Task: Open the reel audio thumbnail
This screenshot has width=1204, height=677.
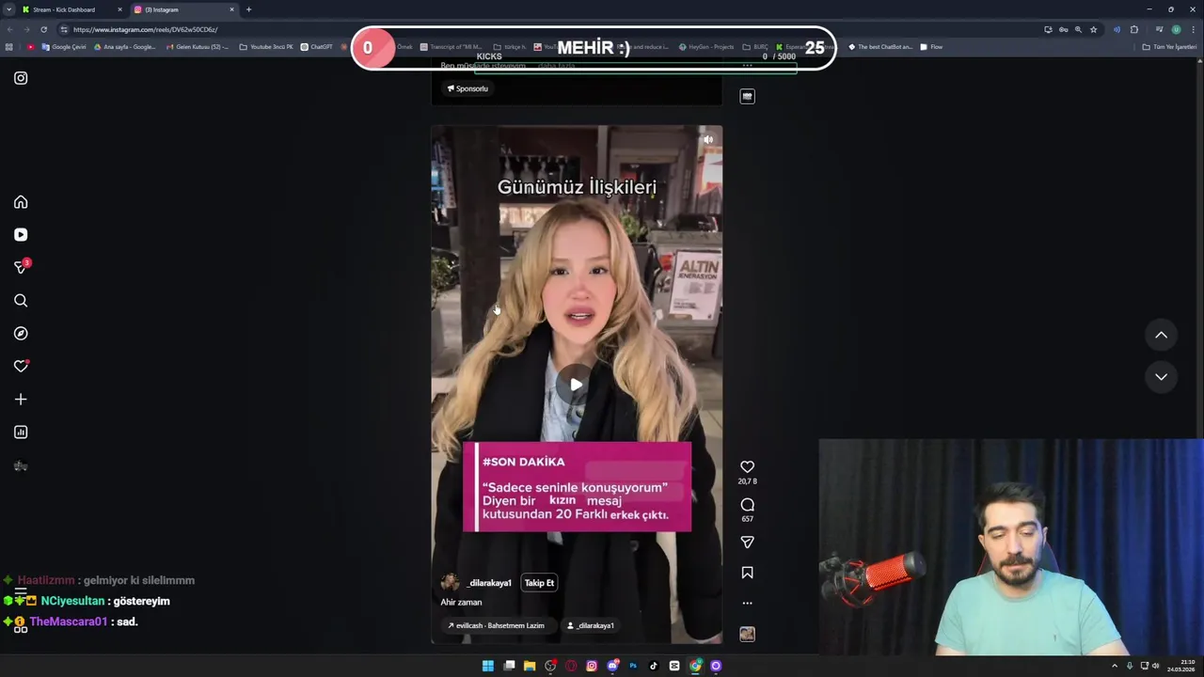Action: point(747,634)
